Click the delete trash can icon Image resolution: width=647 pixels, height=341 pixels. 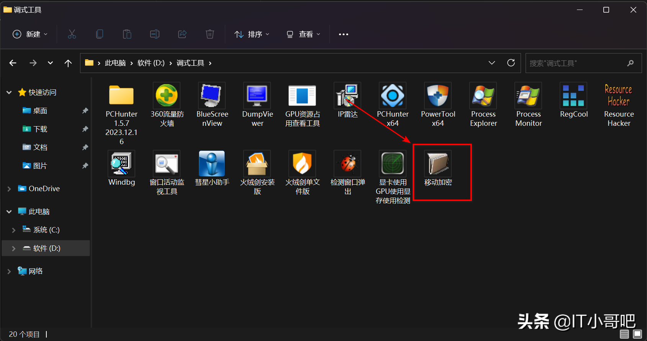210,34
